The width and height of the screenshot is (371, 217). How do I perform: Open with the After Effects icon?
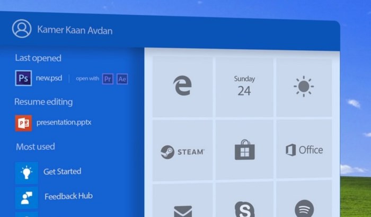tap(122, 79)
